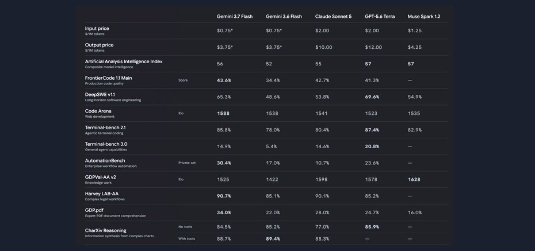Select the Artificial Analysis Intelligence Index label
535x251 pixels.
[x=124, y=61]
